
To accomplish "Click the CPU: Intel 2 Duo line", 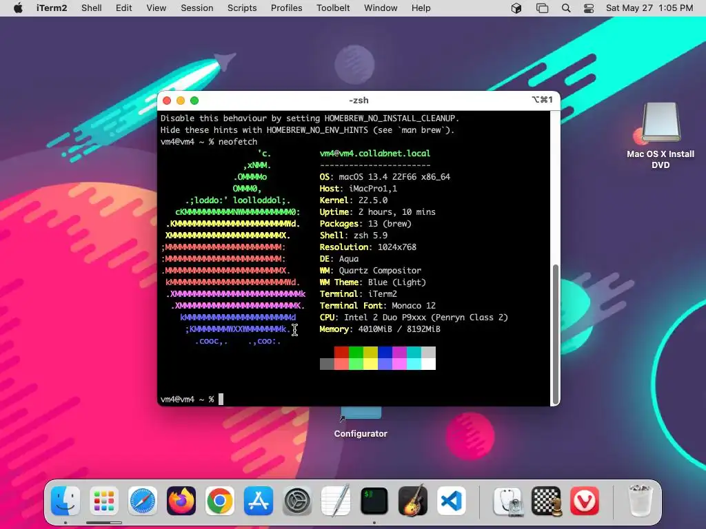I will [x=414, y=317].
